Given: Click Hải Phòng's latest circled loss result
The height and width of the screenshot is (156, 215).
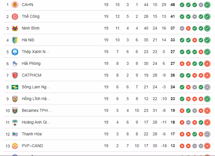Looking at the screenshot, I should click(x=207, y=63).
